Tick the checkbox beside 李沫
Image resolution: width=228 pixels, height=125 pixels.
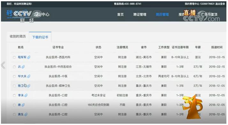tap(14, 95)
